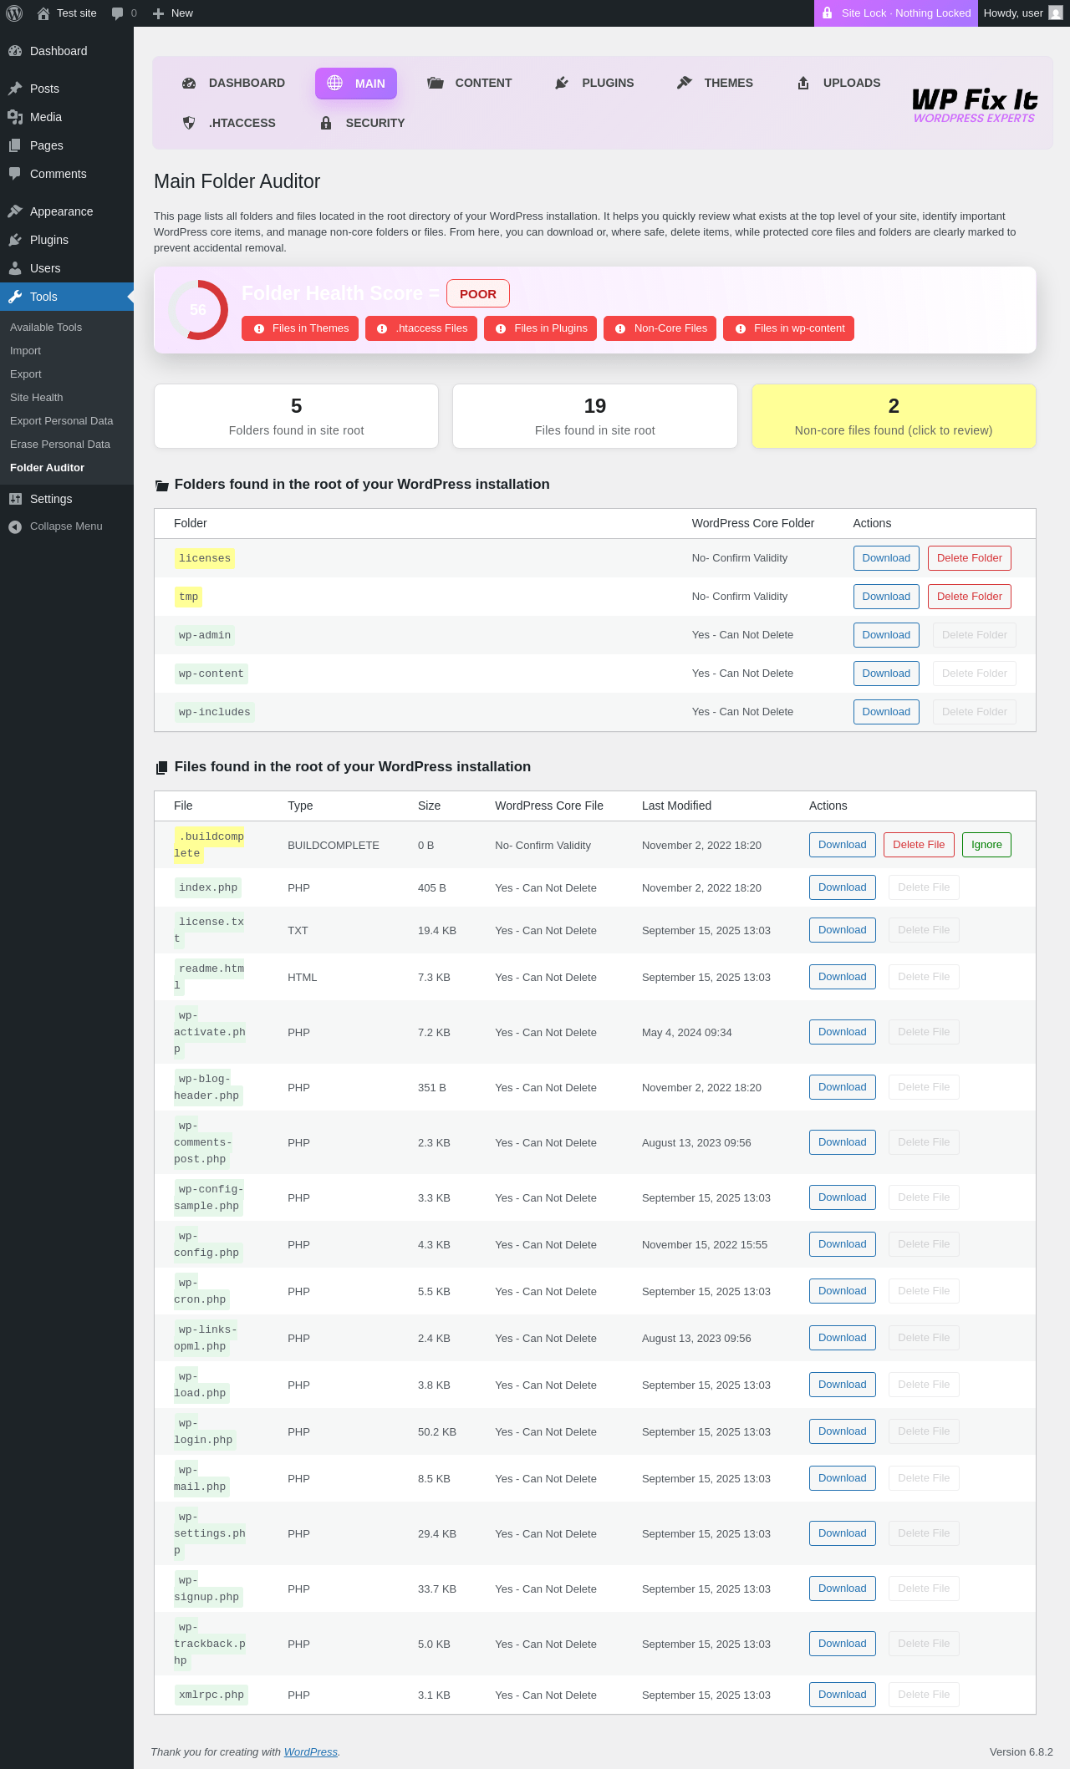
Task: Delete the licenses folder
Action: click(970, 558)
